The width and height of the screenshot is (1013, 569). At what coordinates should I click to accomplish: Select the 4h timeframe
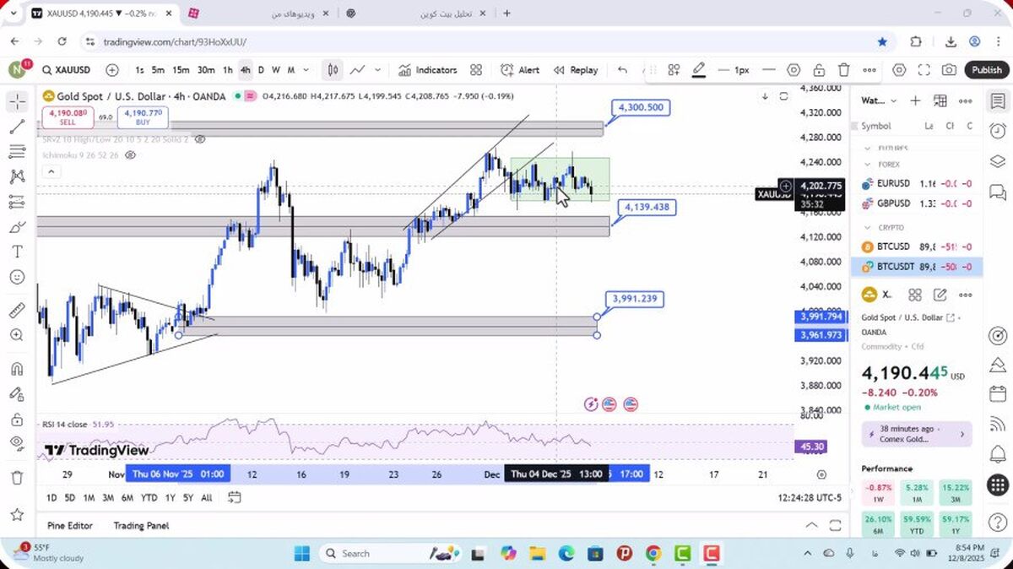tap(245, 70)
